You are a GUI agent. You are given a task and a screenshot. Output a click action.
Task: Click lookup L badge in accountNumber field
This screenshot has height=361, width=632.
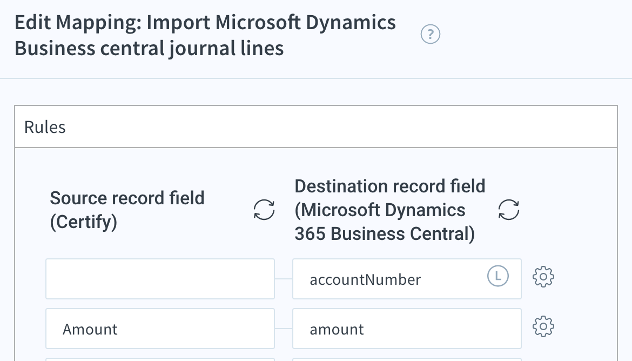pyautogui.click(x=498, y=276)
